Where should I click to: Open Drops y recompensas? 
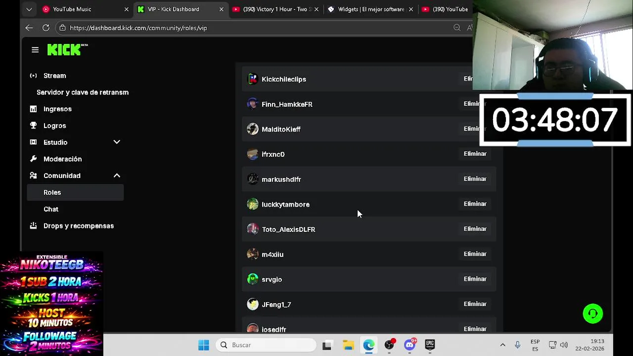78,225
